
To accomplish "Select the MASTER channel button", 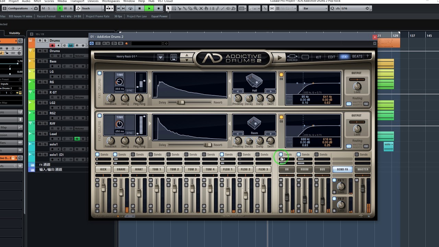I will pyautogui.click(x=363, y=169).
